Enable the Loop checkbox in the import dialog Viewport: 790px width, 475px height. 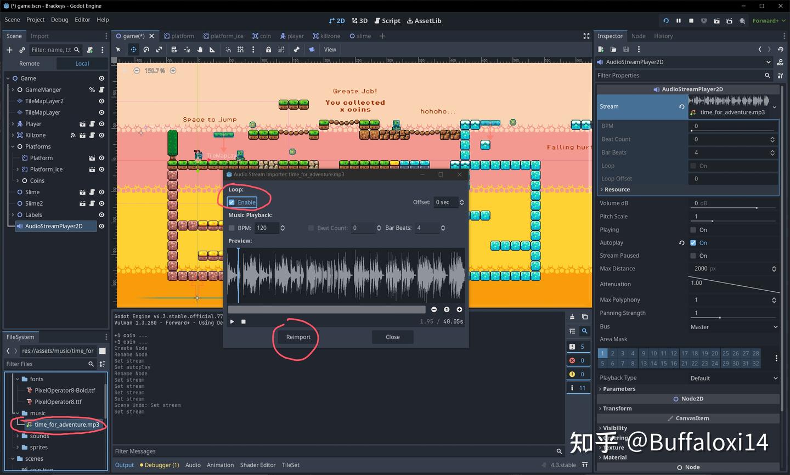tap(233, 202)
